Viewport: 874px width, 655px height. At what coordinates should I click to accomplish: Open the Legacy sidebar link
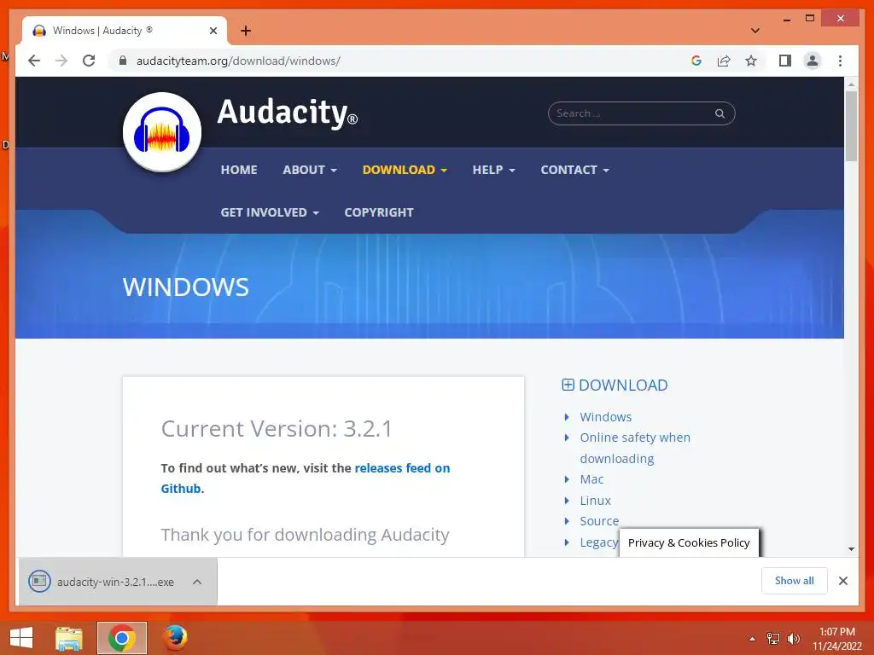pyautogui.click(x=598, y=542)
